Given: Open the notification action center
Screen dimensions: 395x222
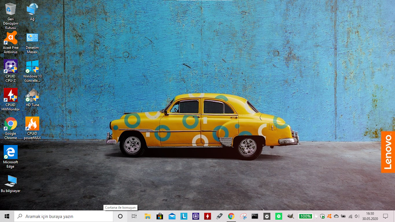Looking at the screenshot, I should point(385,216).
